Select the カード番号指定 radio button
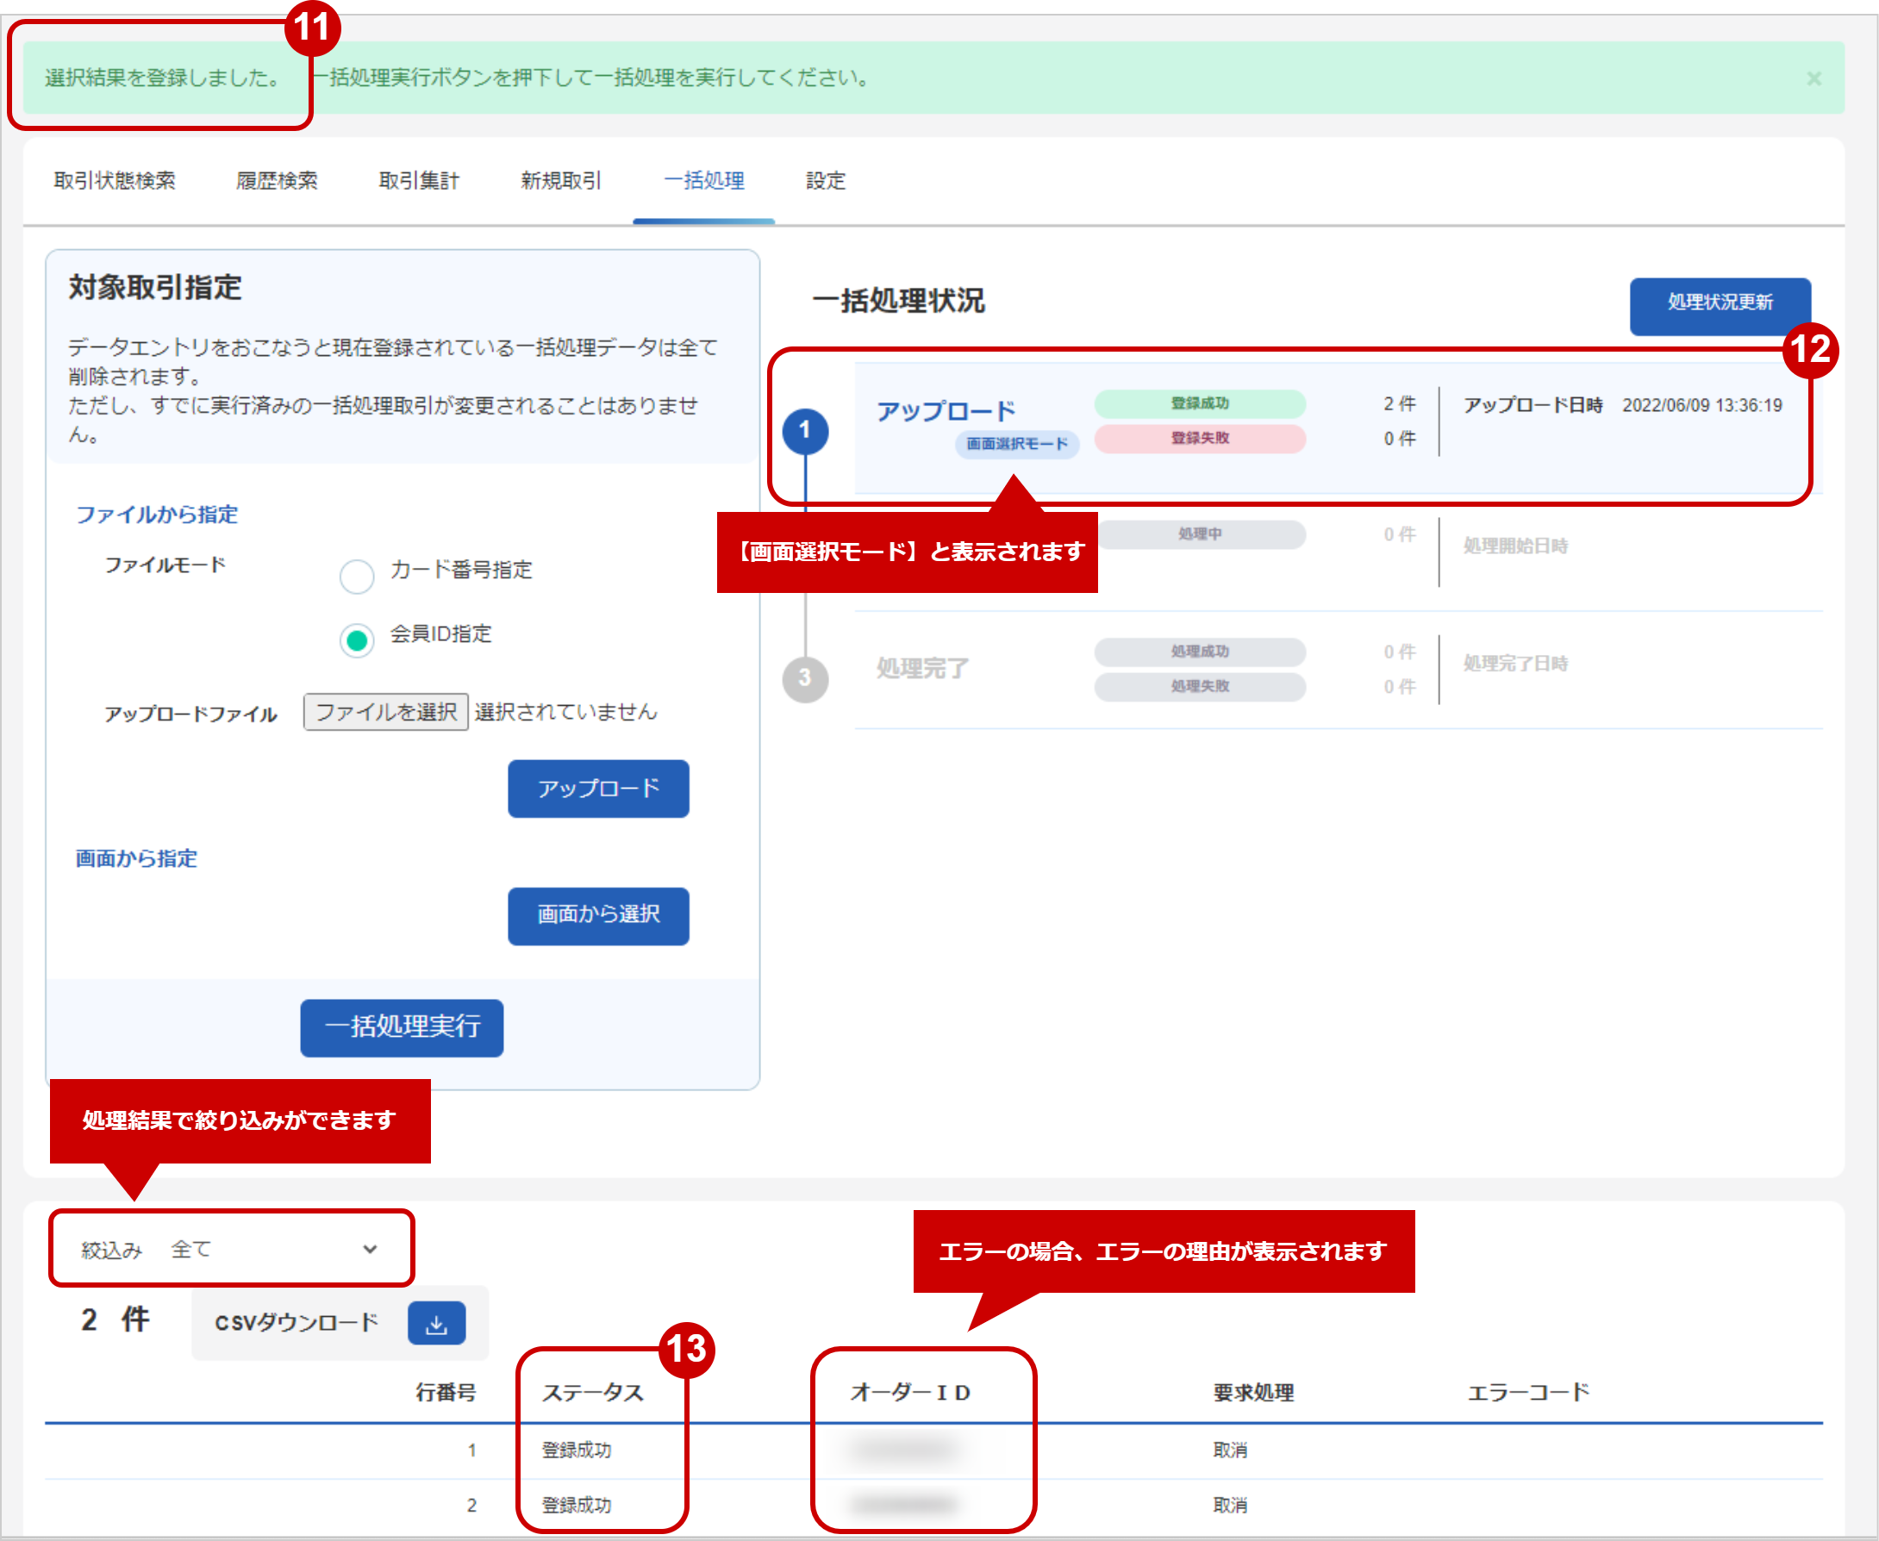Viewport: 1879px width, 1541px height. click(357, 576)
